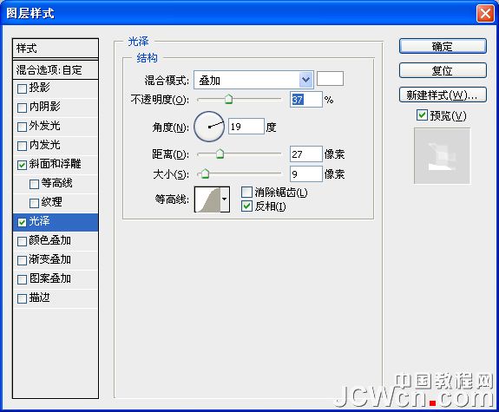Click 新建样式(W)... button
This screenshot has width=499, height=412.
pyautogui.click(x=443, y=95)
